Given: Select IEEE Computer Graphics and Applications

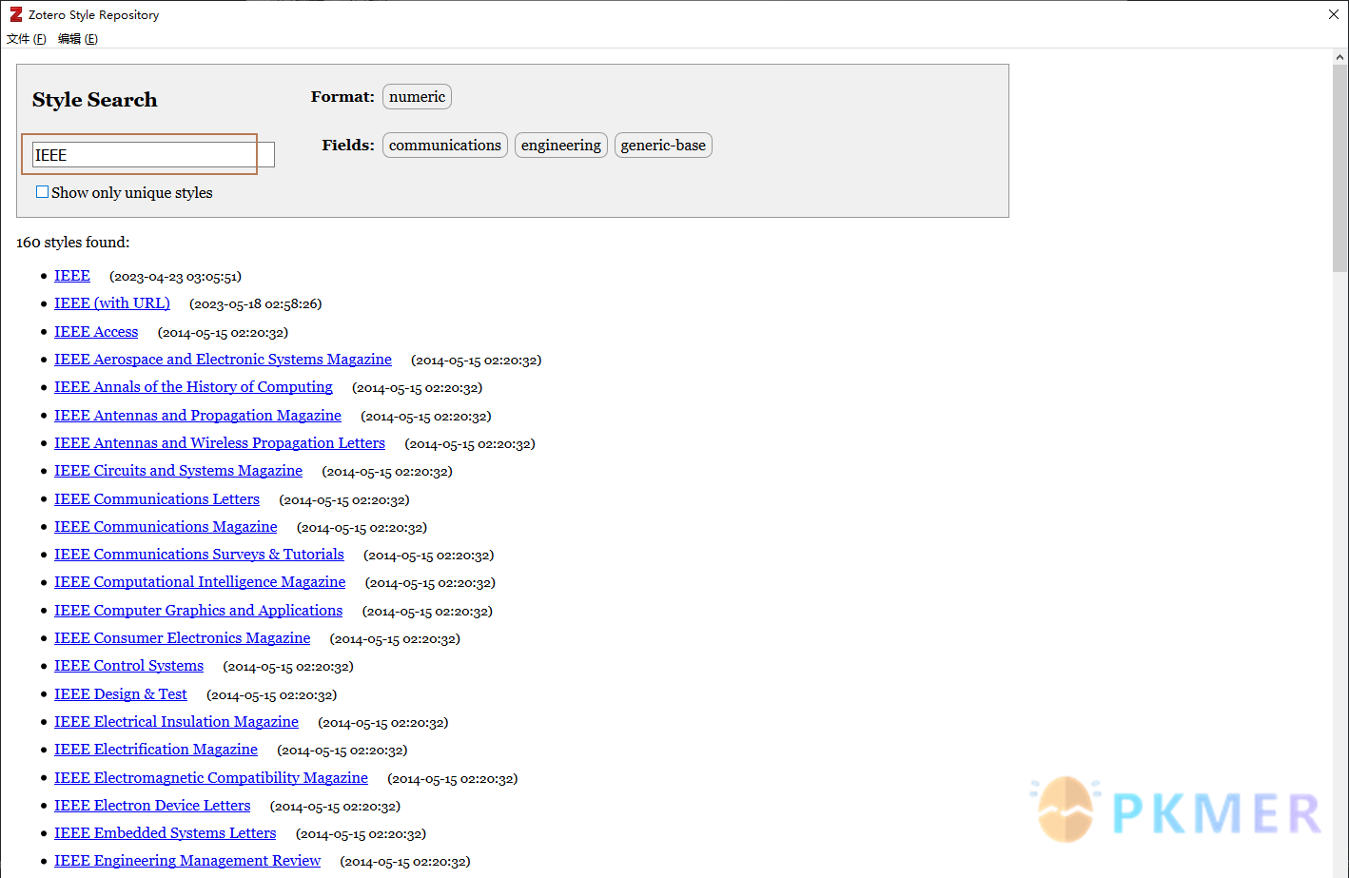Looking at the screenshot, I should coord(198,611).
